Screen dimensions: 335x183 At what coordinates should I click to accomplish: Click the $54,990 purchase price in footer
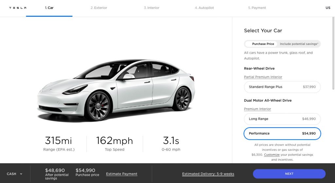[x=85, y=170]
